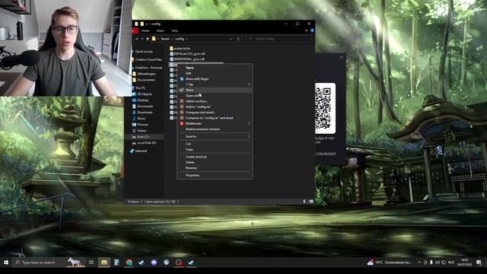Click config in the address breadcrumb
The image size is (487, 274).
pyautogui.click(x=180, y=39)
